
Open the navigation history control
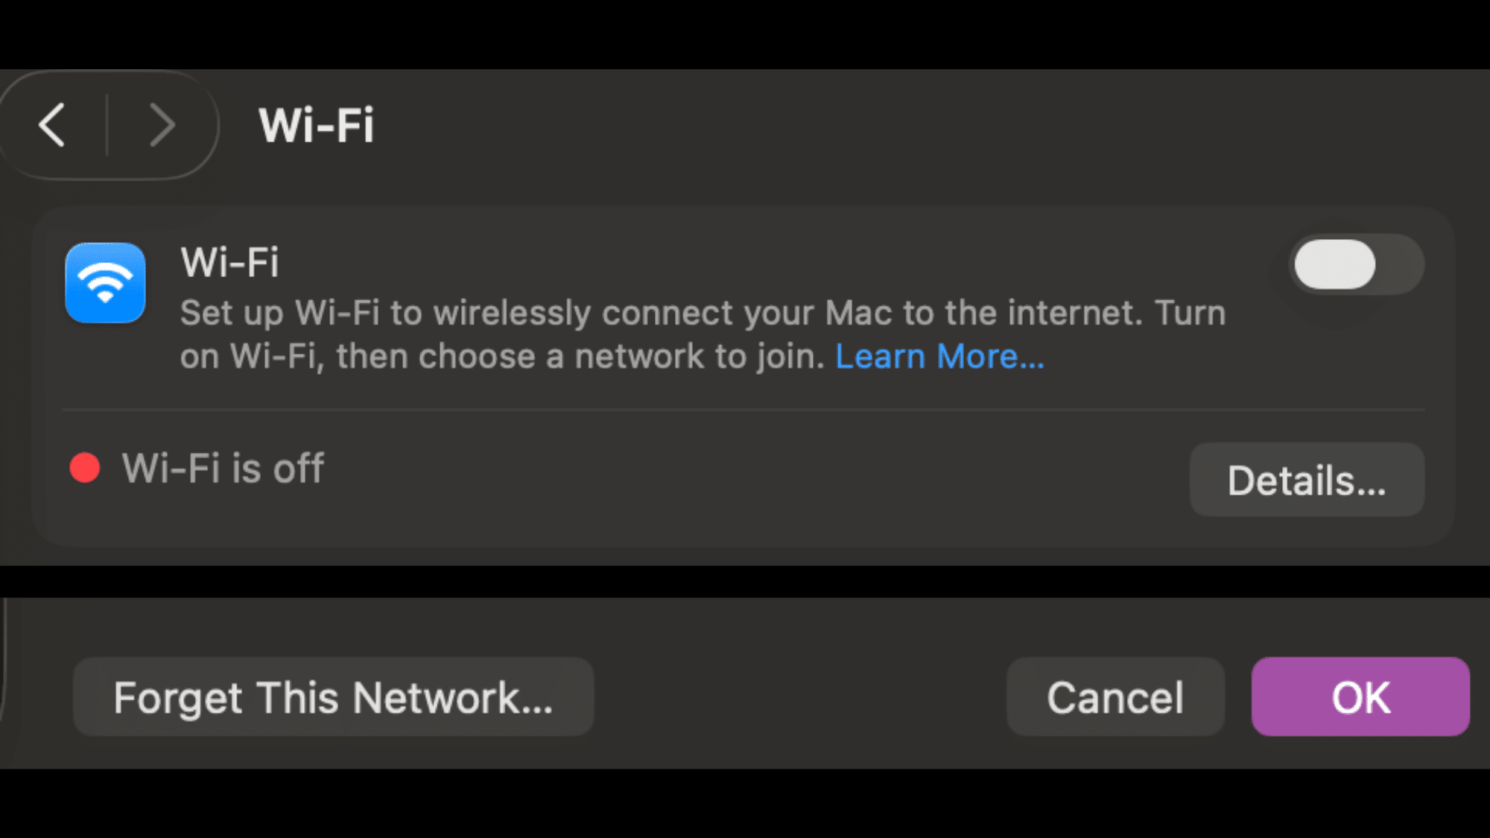tap(109, 125)
